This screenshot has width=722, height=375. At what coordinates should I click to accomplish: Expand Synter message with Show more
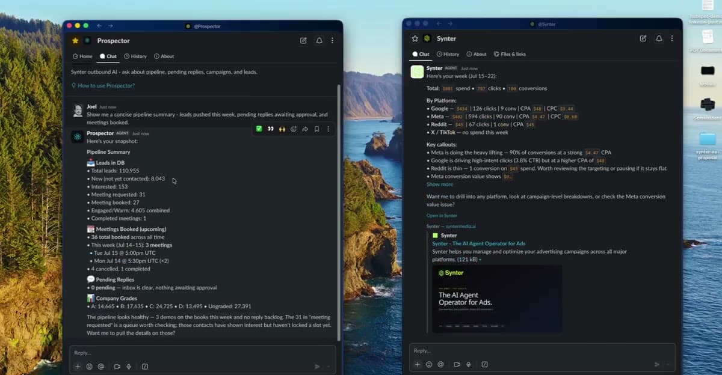[440, 184]
